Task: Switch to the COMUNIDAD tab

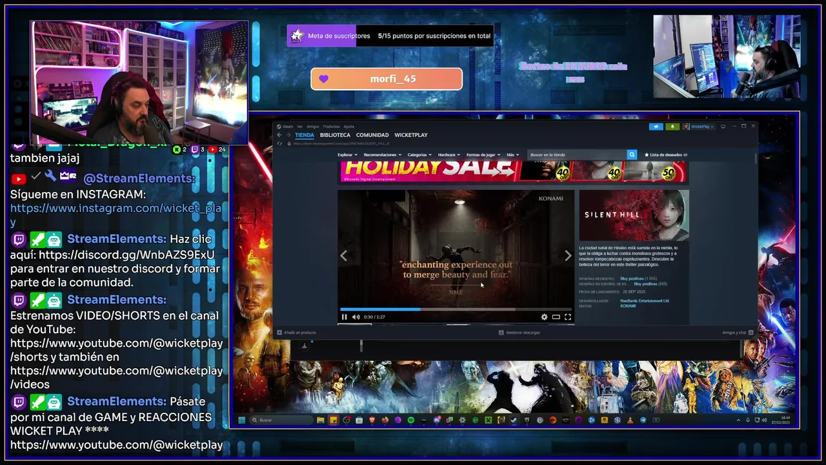Action: [372, 135]
